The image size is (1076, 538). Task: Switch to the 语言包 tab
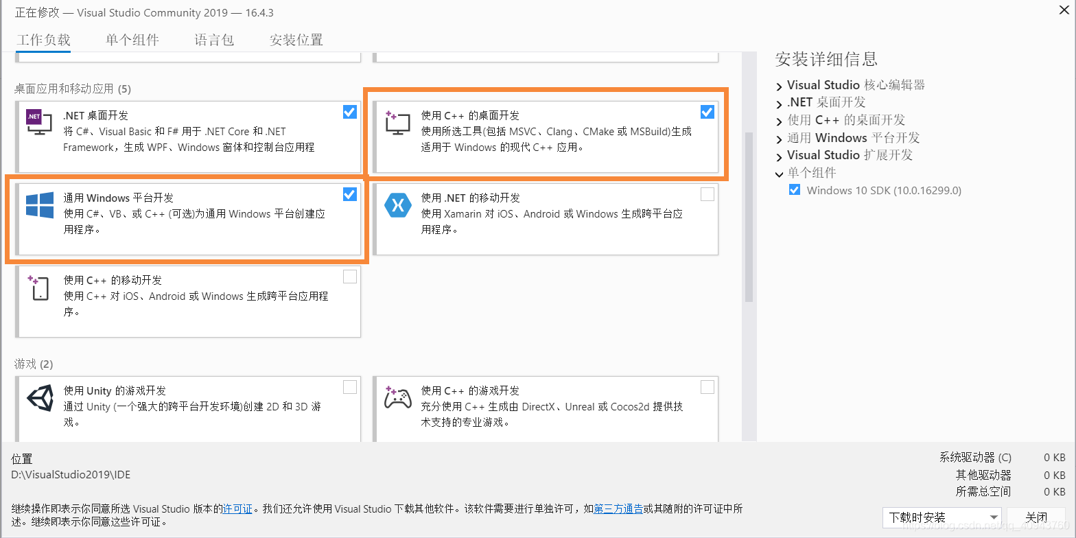215,40
